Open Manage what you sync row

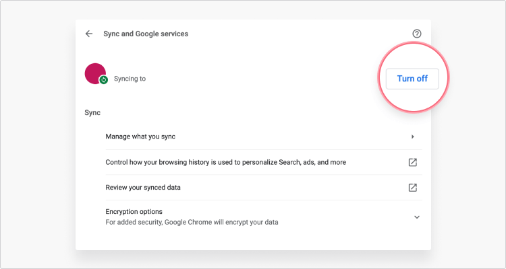tap(264, 137)
